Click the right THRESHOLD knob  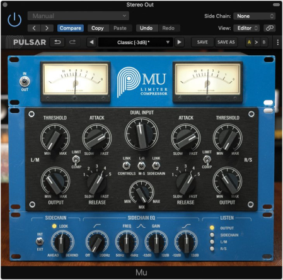[x=228, y=138]
